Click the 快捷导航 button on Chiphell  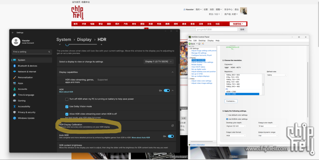click(x=238, y=24)
